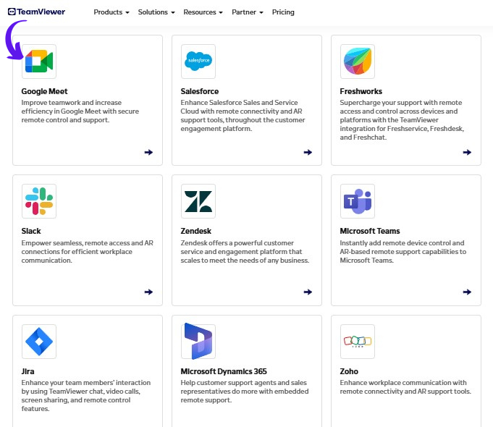Open the Zendesk logo icon
The width and height of the screenshot is (493, 427).
click(198, 201)
